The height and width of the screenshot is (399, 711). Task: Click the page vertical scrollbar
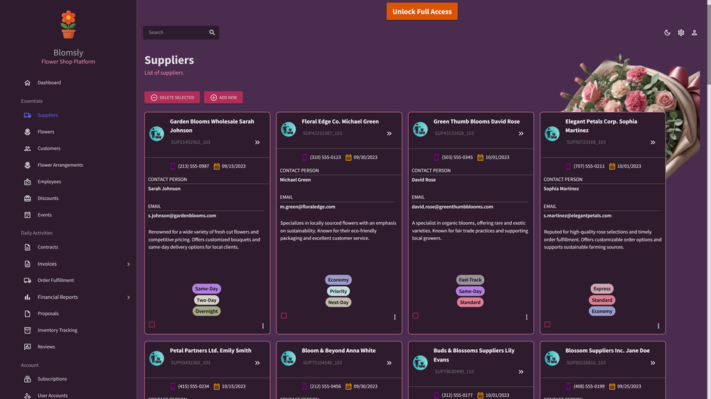pos(708,43)
